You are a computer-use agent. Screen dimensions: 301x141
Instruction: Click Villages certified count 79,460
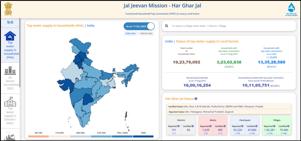284,130
